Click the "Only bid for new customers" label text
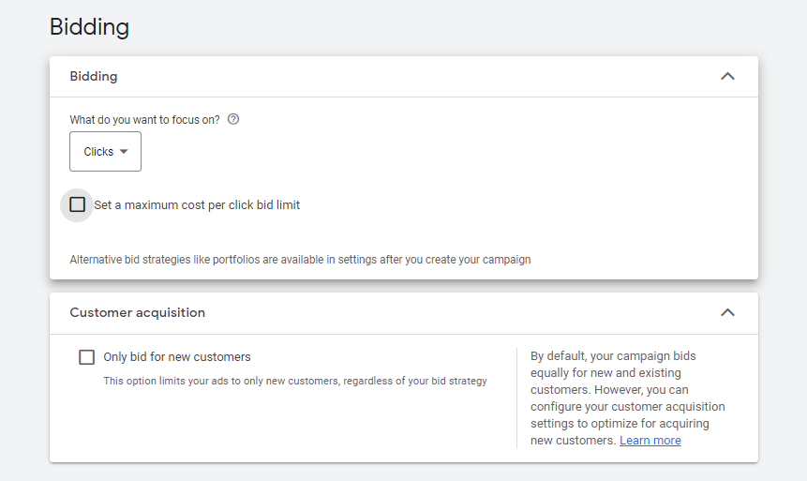This screenshot has width=807, height=481. point(177,357)
